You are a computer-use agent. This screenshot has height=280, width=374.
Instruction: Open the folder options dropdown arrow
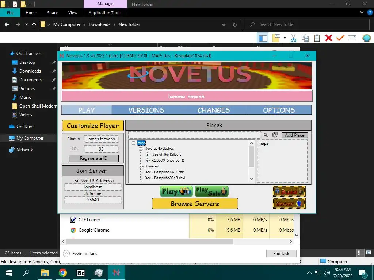click(x=285, y=38)
